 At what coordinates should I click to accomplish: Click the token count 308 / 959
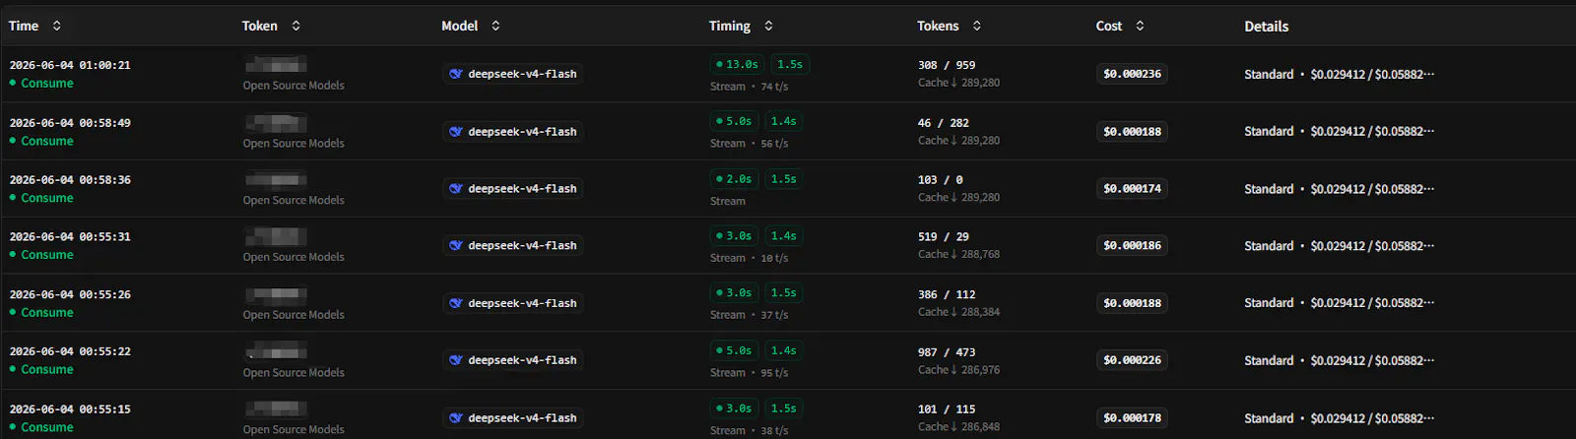coord(947,65)
